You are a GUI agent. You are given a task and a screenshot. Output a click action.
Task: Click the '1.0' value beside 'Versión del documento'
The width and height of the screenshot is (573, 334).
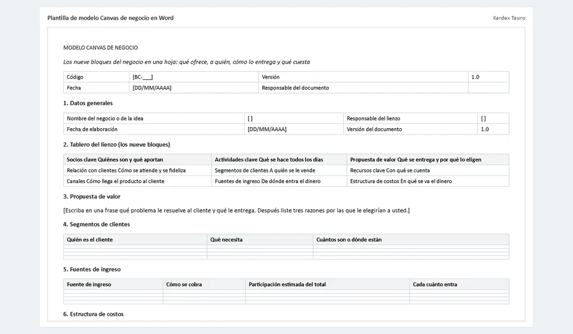pyautogui.click(x=493, y=129)
